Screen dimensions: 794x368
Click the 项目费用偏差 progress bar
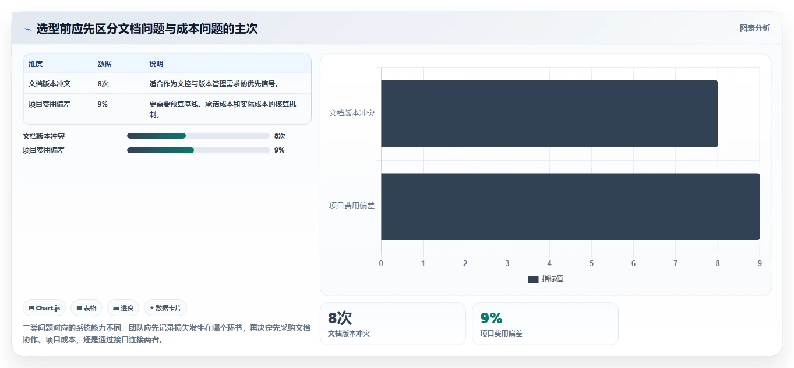tap(198, 150)
